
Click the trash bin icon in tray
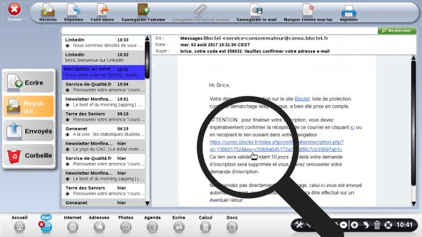(377, 225)
